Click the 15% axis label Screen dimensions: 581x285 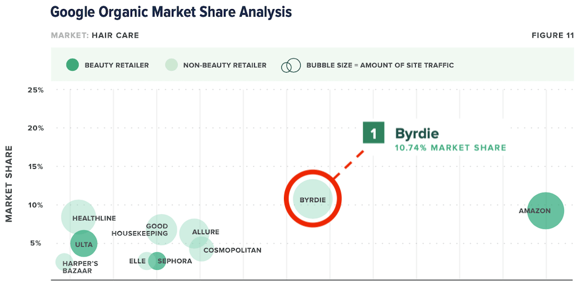(36, 167)
